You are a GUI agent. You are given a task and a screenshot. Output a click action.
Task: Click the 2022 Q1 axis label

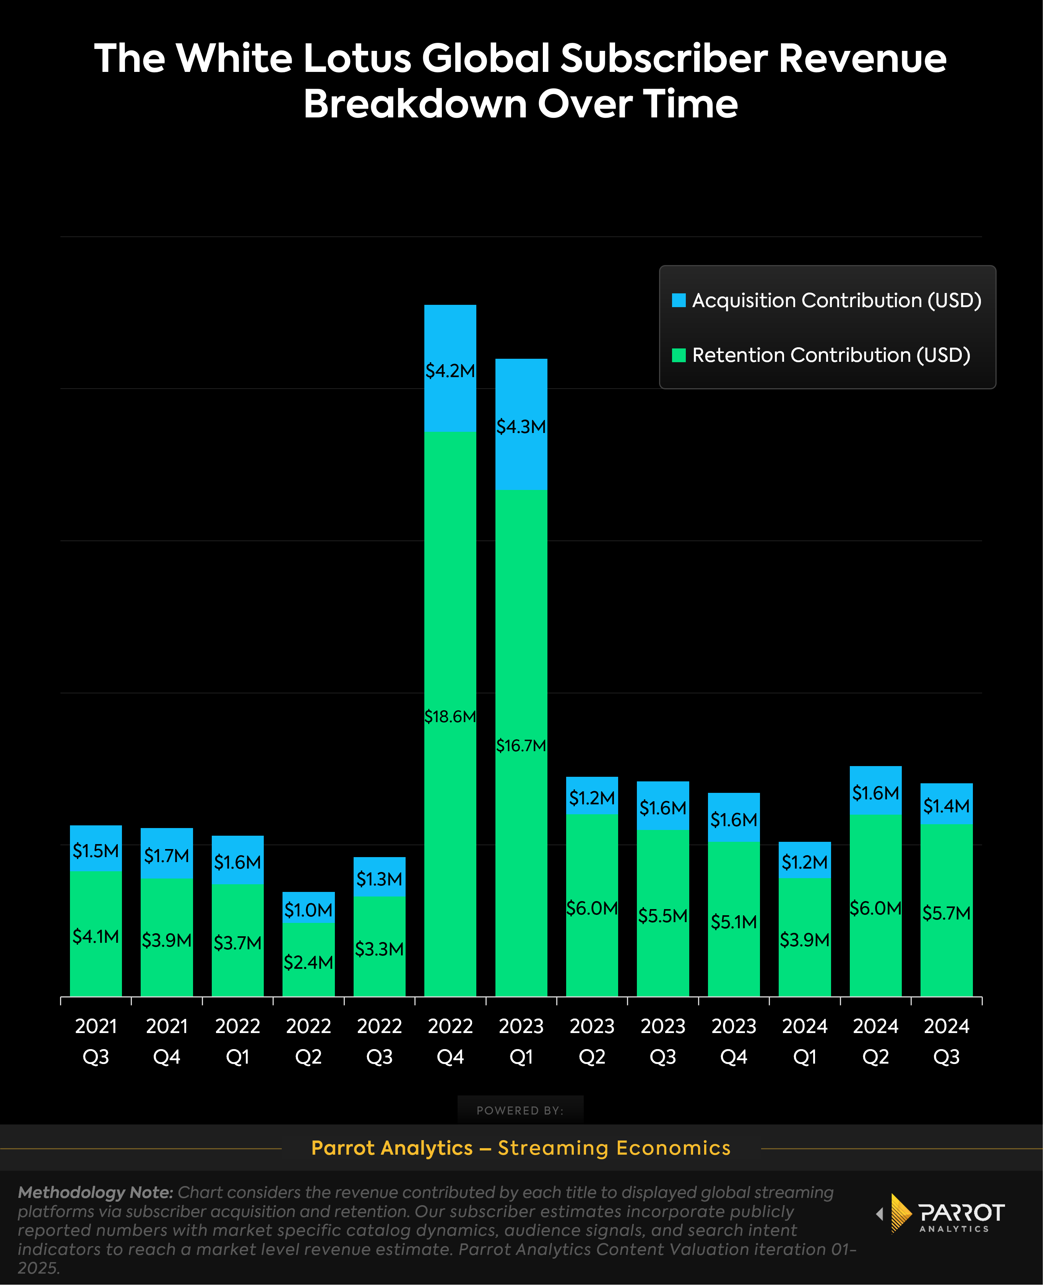click(237, 1041)
